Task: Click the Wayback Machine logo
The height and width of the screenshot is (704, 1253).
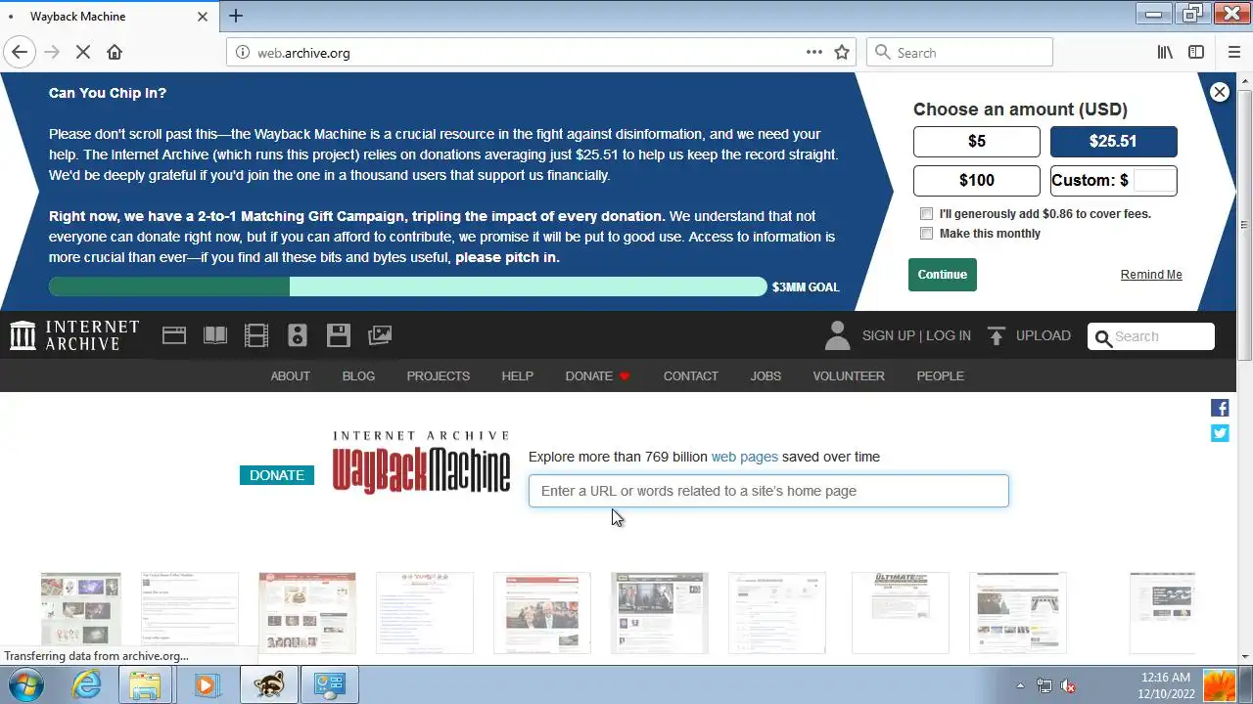Action: (421, 462)
